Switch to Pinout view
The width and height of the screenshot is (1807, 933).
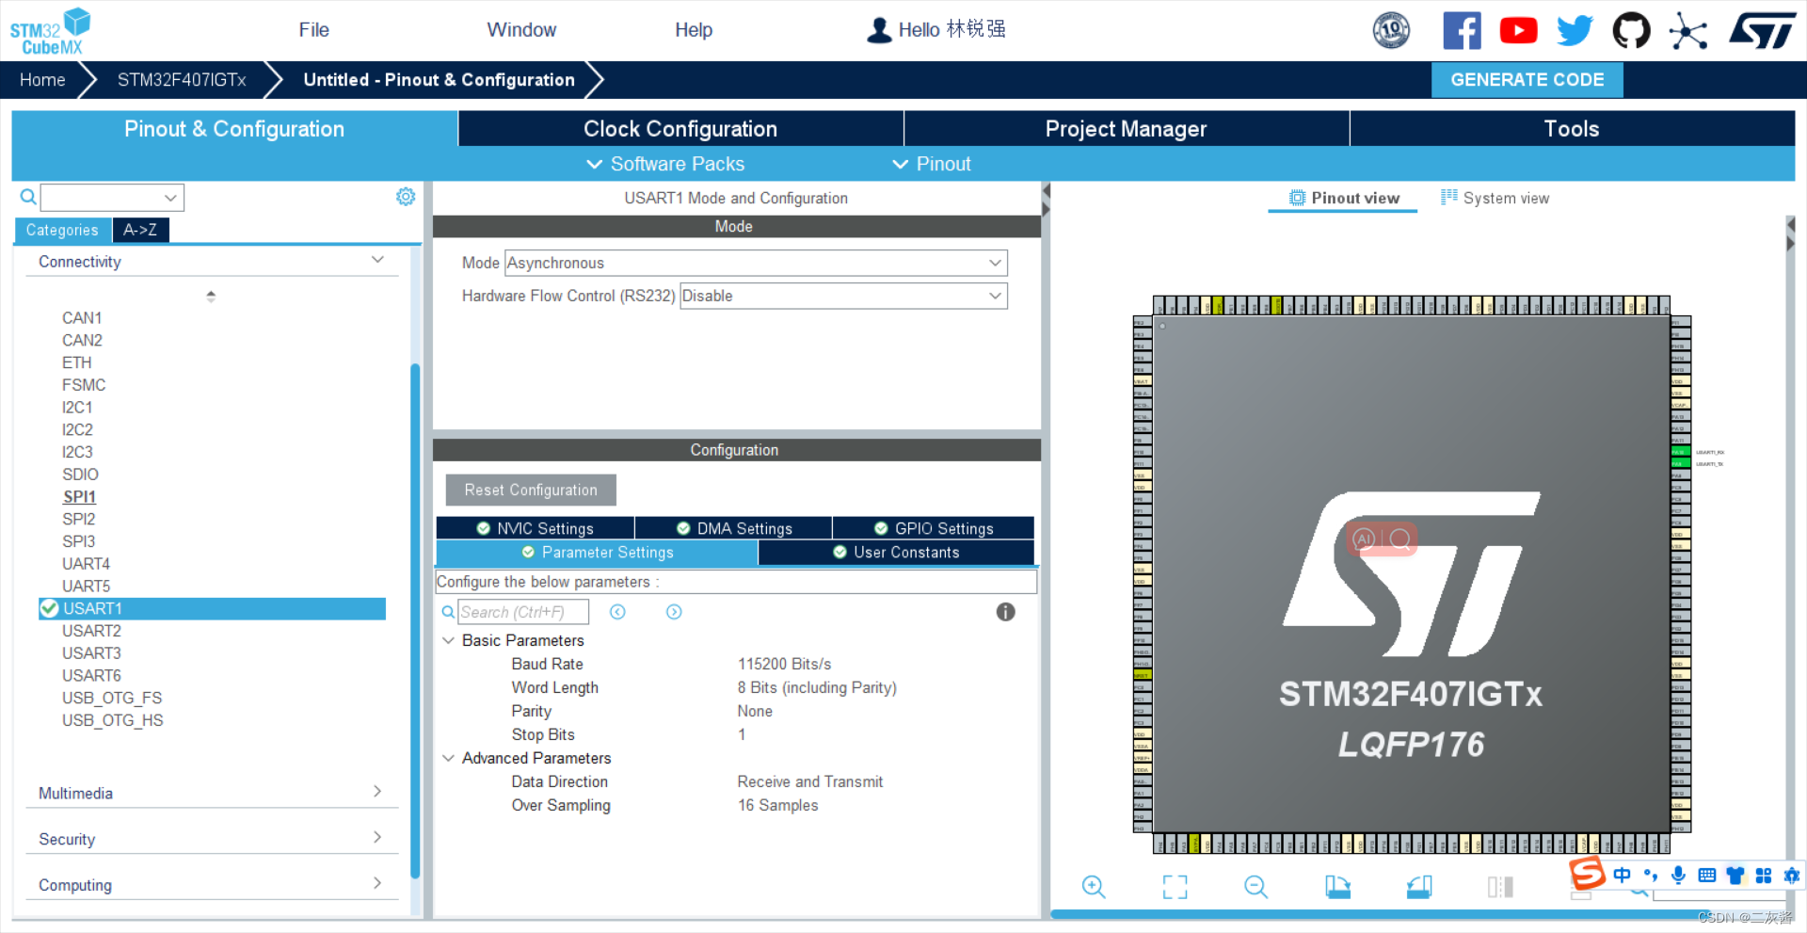click(x=1343, y=198)
